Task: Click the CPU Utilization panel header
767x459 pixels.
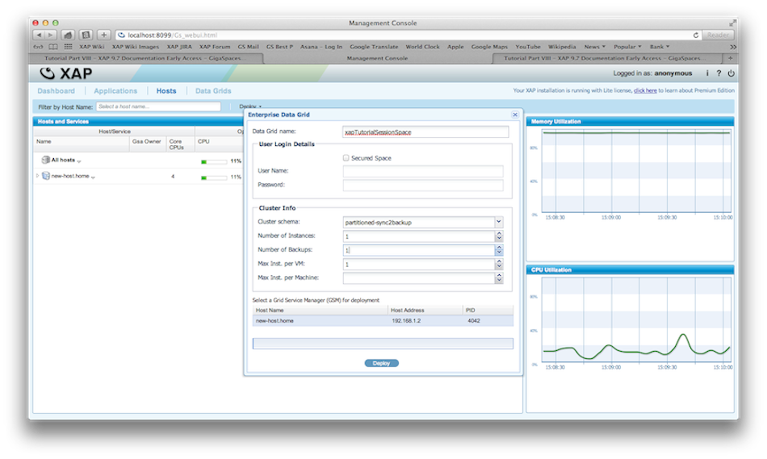Action: click(630, 269)
